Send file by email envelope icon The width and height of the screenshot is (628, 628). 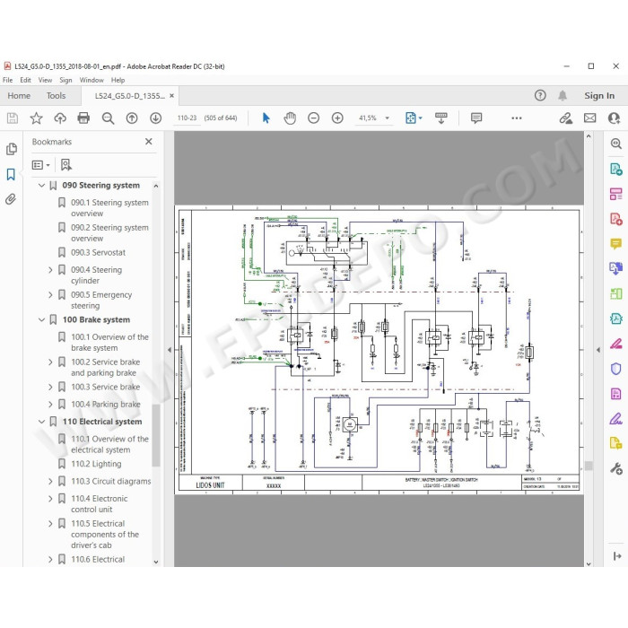[x=589, y=118]
